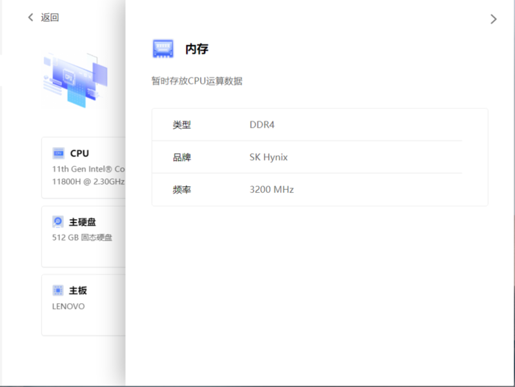Click the LENOVO motherboard text

pos(68,306)
